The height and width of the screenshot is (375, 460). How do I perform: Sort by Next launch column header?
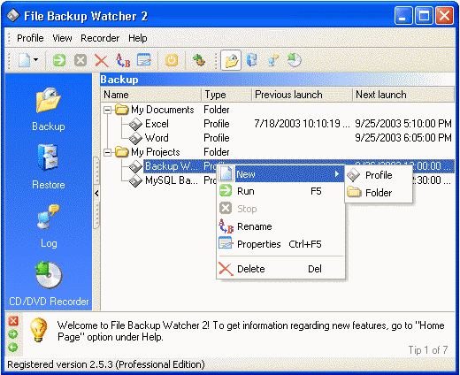click(403, 95)
